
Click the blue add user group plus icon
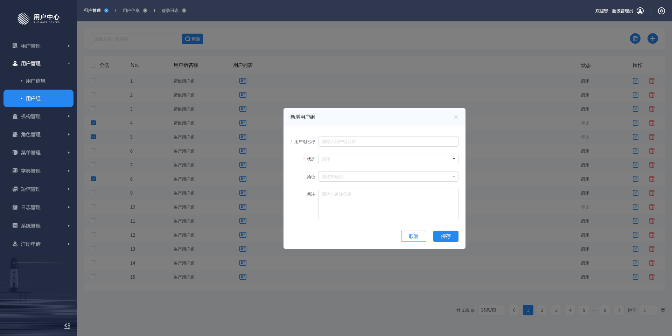pyautogui.click(x=652, y=38)
